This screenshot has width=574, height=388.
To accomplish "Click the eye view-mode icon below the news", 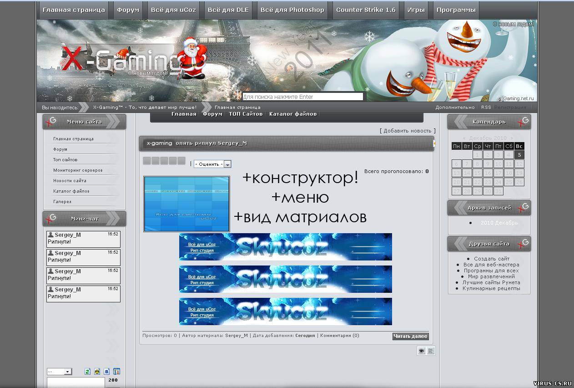I will click(422, 351).
